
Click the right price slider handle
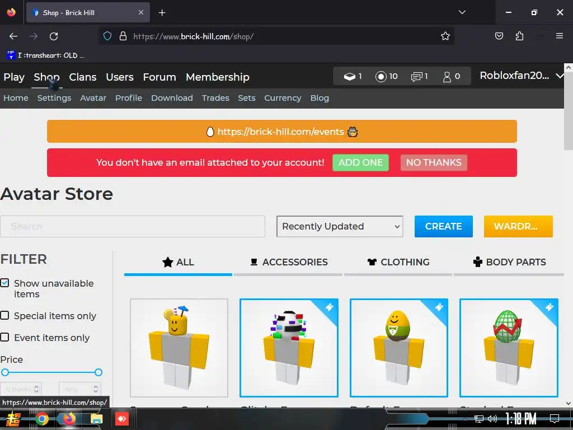click(98, 372)
